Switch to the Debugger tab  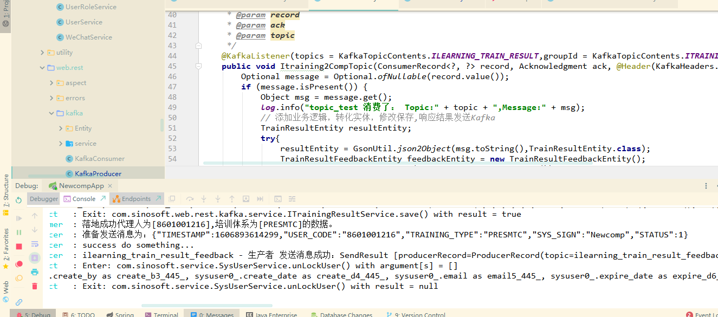[44, 198]
